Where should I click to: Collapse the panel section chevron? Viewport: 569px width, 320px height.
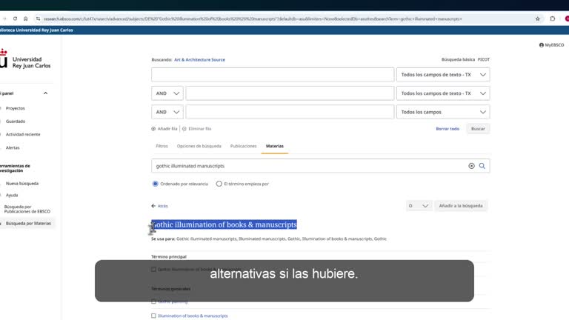point(45,93)
